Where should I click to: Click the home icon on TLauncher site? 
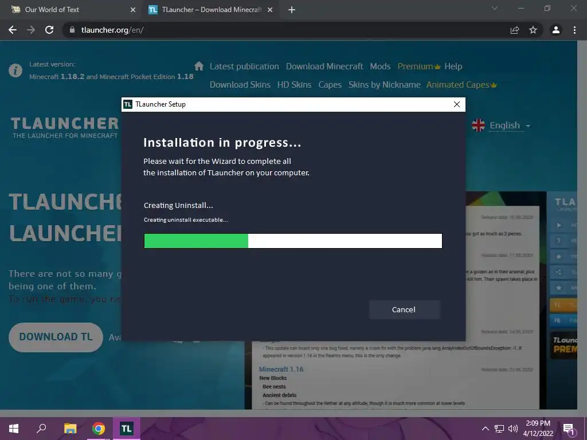(x=199, y=66)
